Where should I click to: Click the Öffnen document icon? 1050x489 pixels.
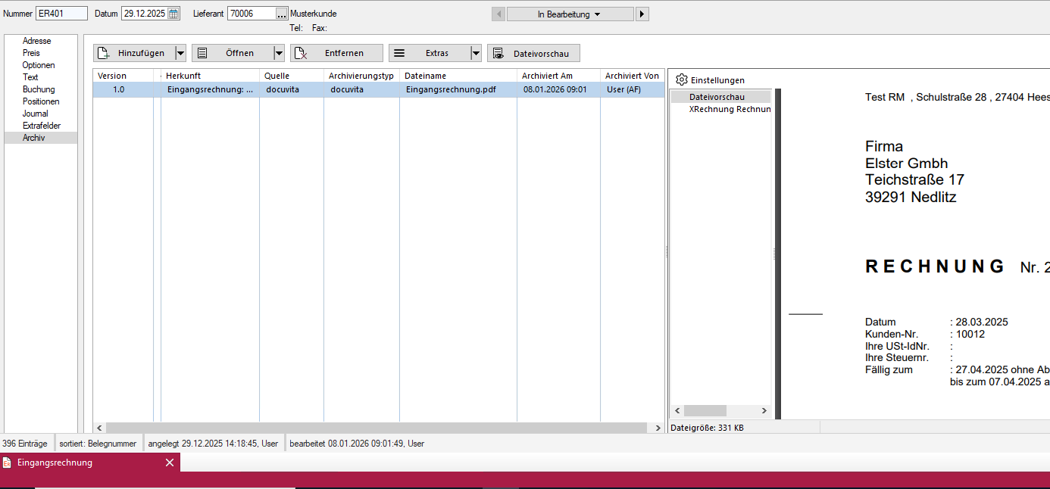(x=202, y=52)
